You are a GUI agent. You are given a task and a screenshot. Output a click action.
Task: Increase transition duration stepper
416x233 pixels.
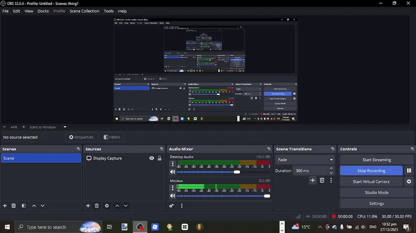coord(331,168)
